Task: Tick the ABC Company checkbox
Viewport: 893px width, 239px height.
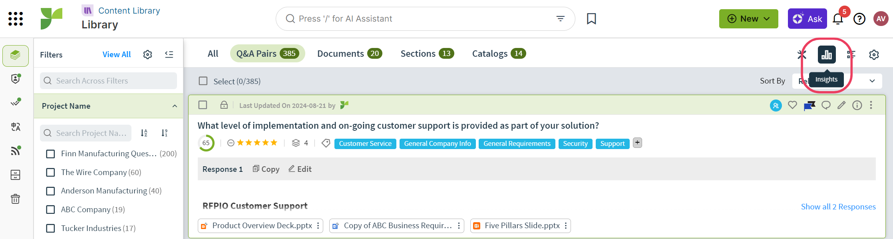Action: 50,209
